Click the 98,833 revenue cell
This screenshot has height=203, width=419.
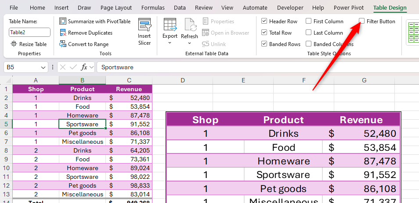point(129,185)
